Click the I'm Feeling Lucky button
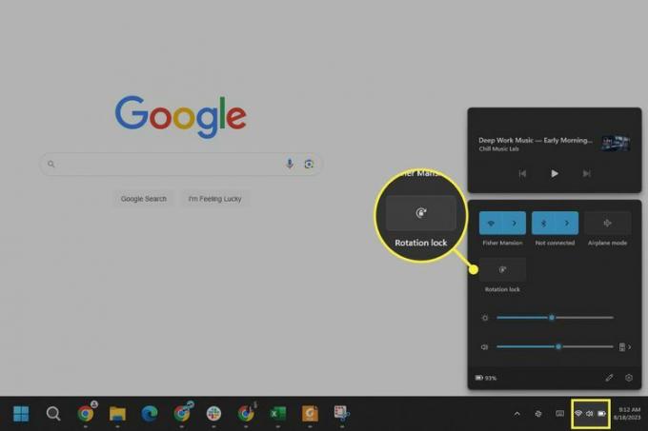Screen dimensions: 648x431 (x=215, y=199)
